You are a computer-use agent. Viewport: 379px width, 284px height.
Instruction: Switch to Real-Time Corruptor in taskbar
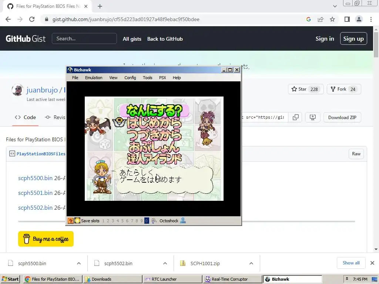point(232,279)
